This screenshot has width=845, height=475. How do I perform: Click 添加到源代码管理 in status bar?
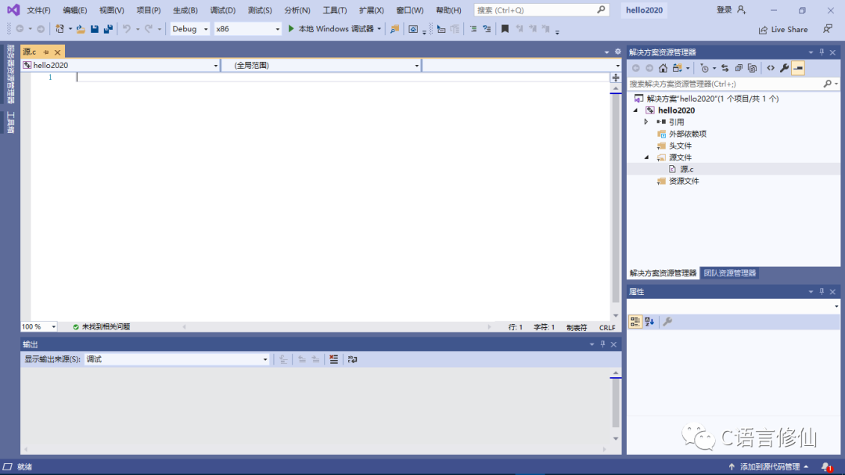(770, 467)
